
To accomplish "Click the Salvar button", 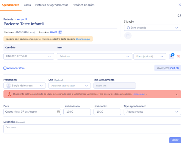I will [x=175, y=140].
